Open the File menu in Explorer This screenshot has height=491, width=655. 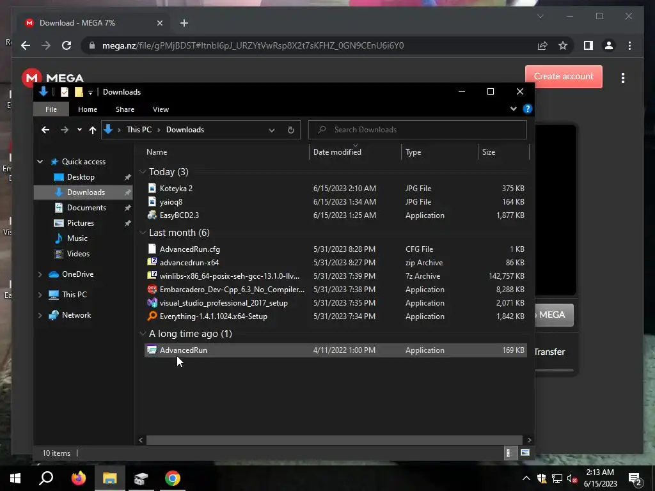tap(51, 109)
